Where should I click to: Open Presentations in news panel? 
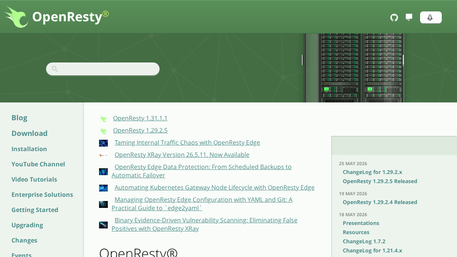click(361, 223)
